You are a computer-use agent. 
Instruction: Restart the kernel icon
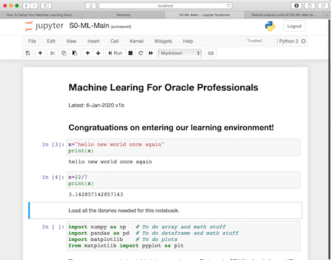pos(140,53)
